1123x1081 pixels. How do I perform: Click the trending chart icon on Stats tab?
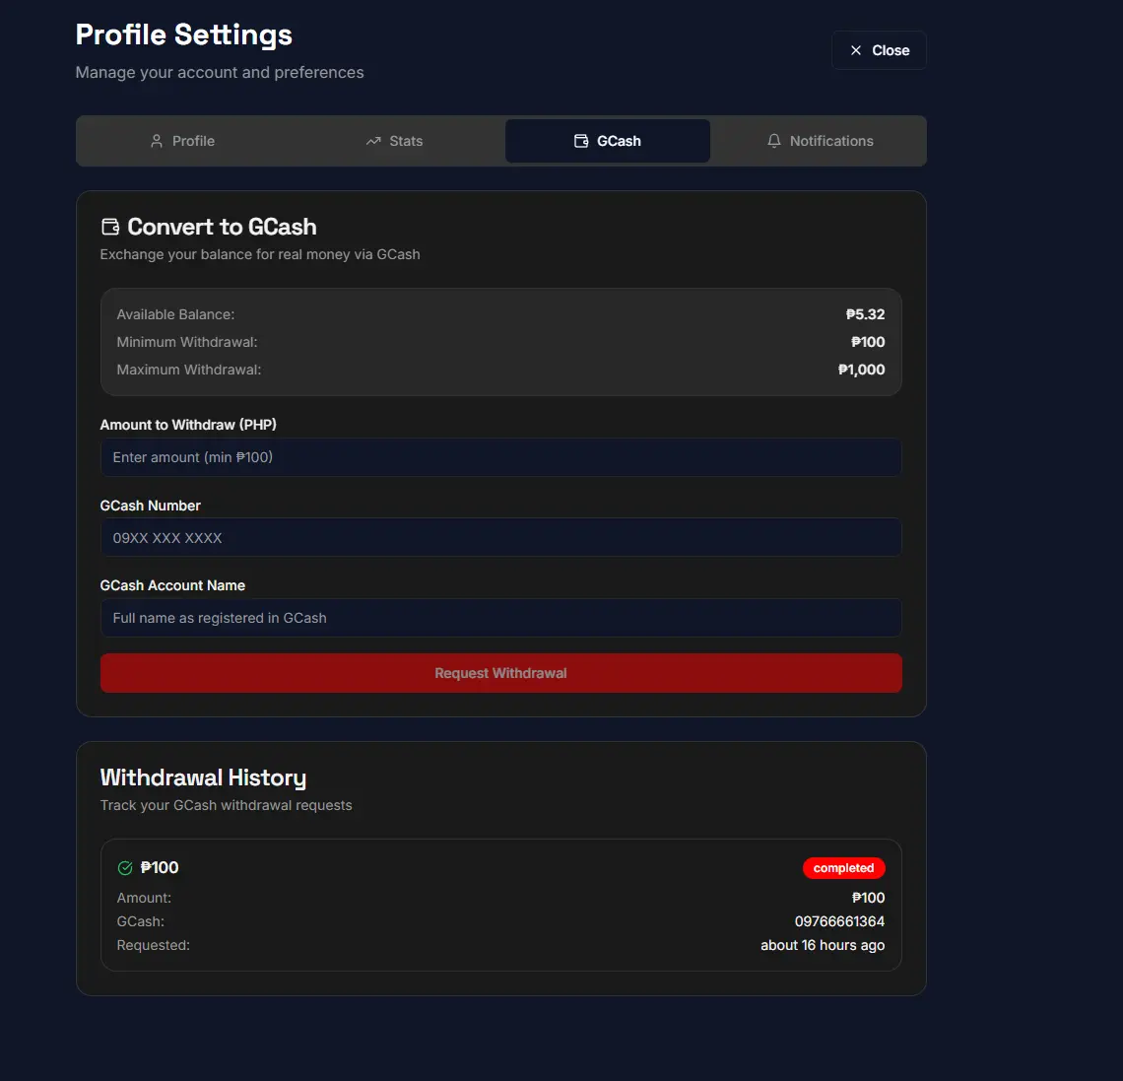pos(373,141)
